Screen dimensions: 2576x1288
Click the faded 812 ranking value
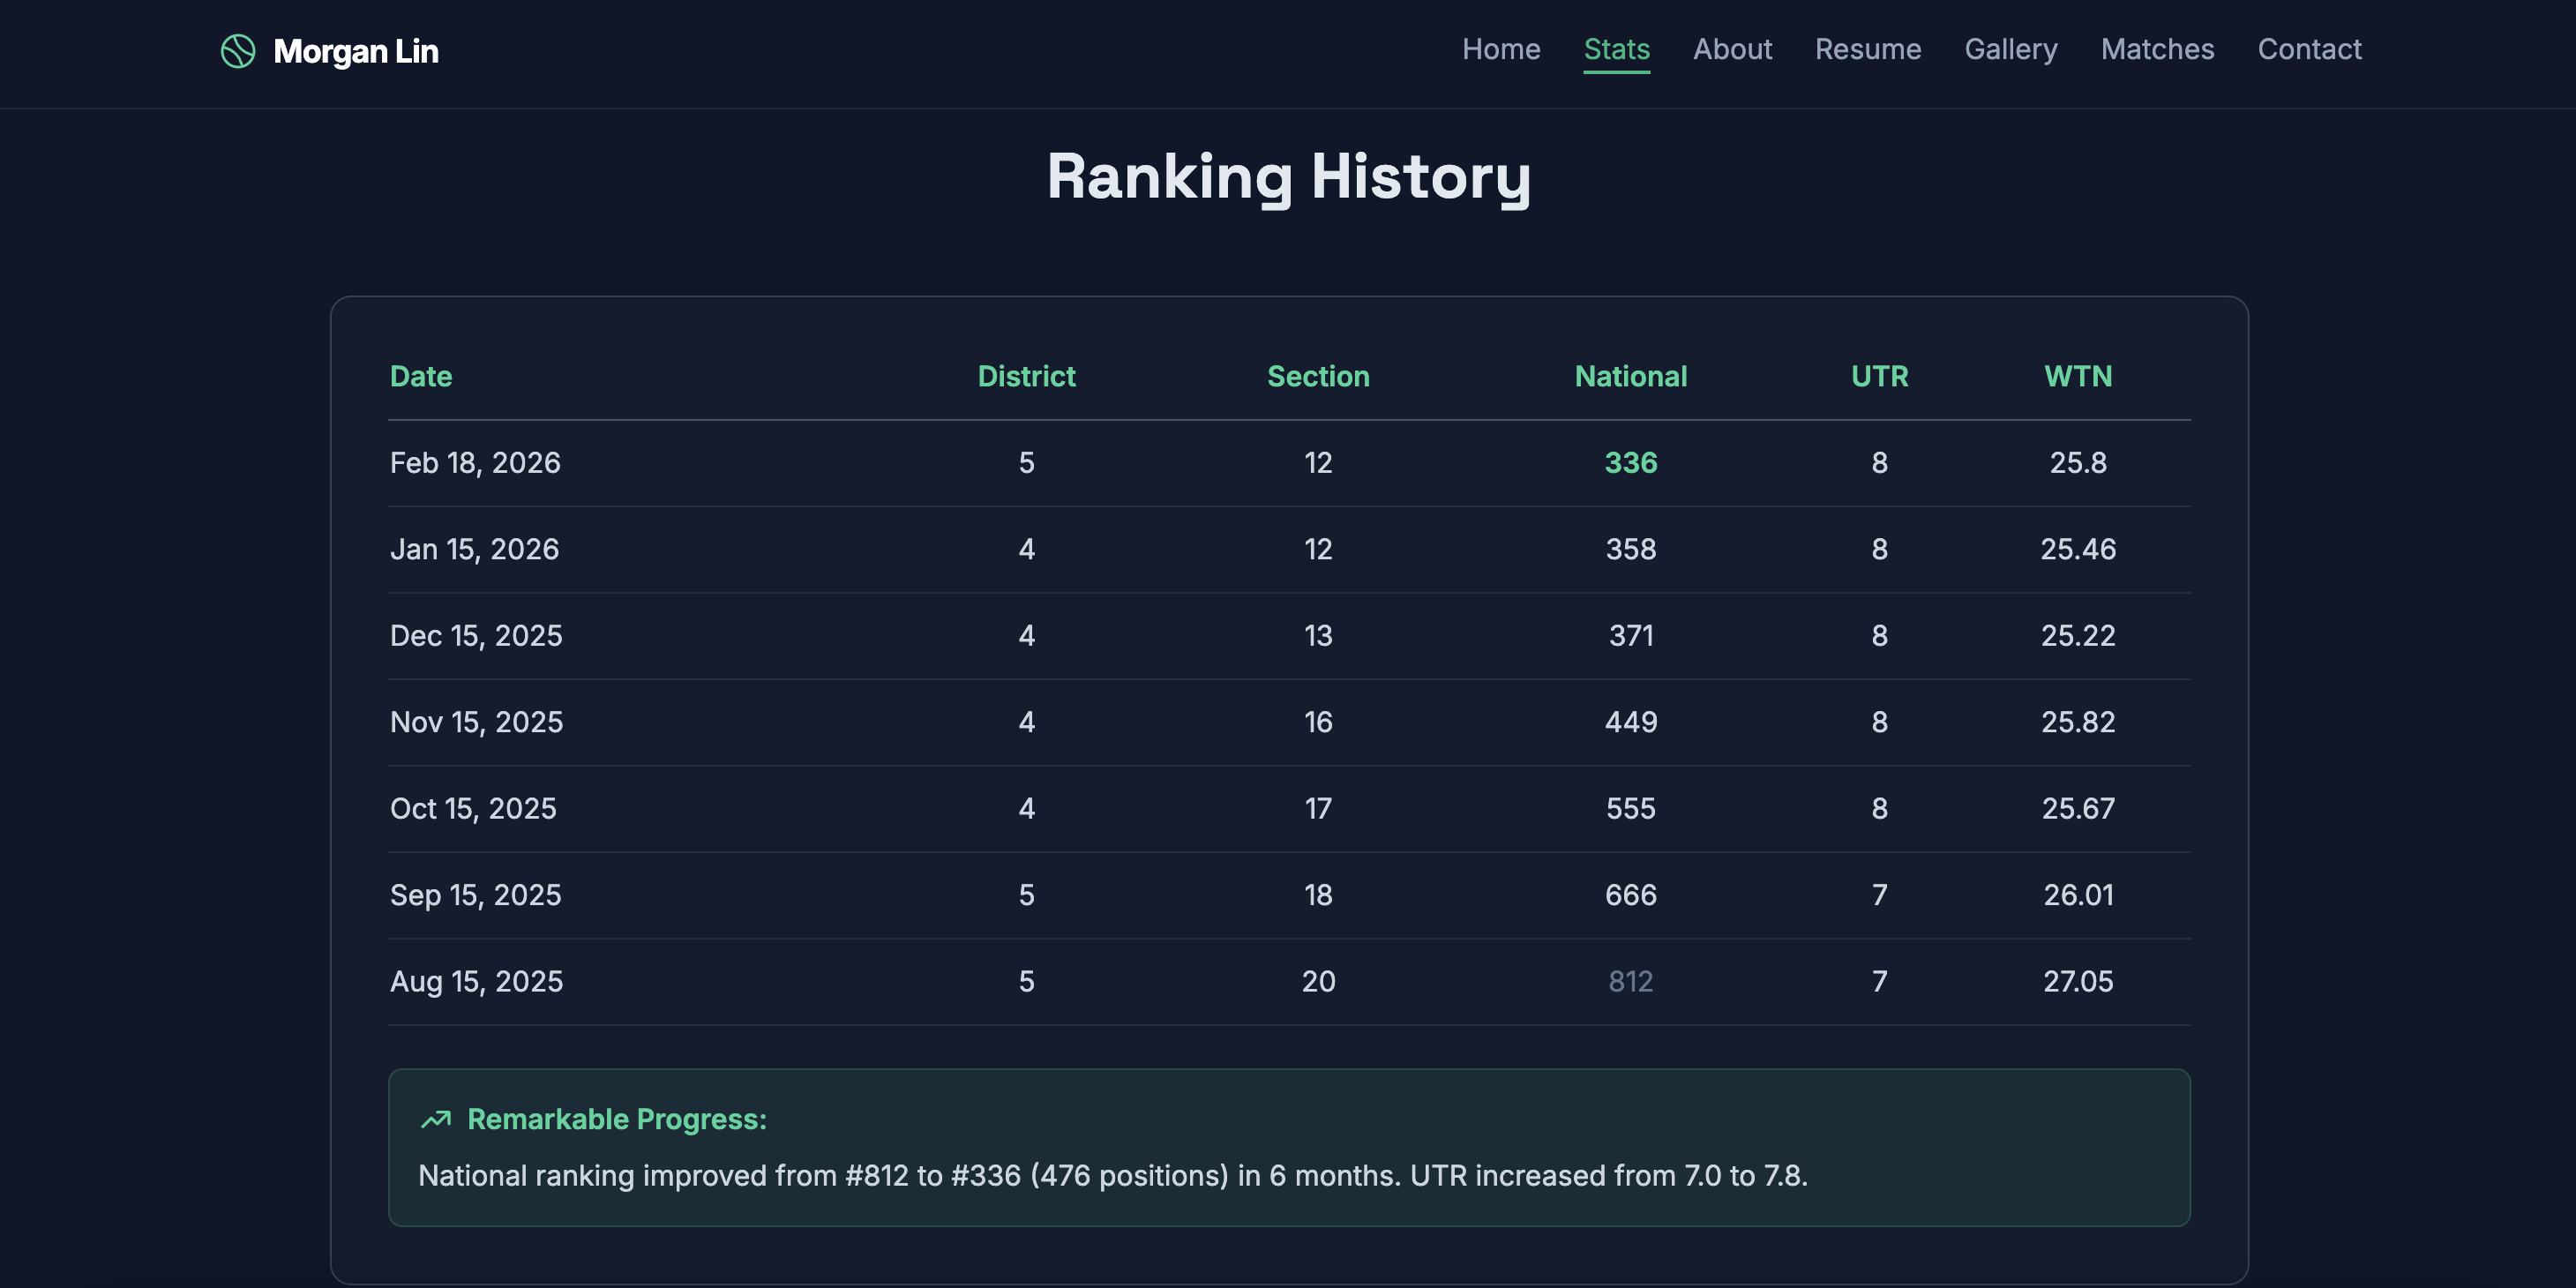1630,981
